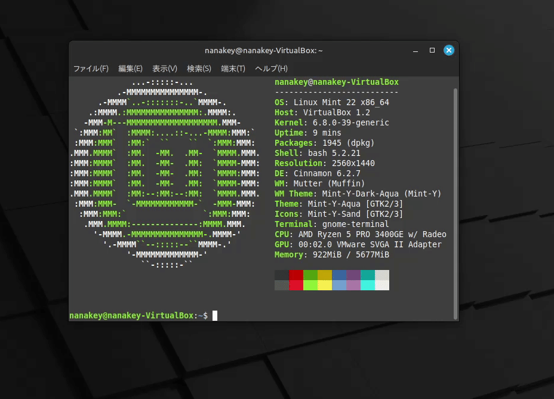Click the 'Uptime: 9 mins' line
The width and height of the screenshot is (554, 399).
tap(307, 133)
